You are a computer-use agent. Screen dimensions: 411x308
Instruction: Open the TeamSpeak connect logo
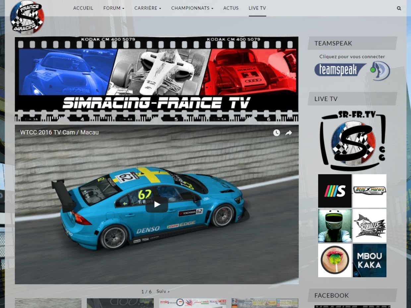pyautogui.click(x=352, y=71)
